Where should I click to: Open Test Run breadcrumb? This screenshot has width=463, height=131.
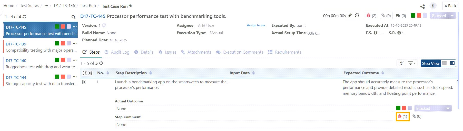[88, 6]
